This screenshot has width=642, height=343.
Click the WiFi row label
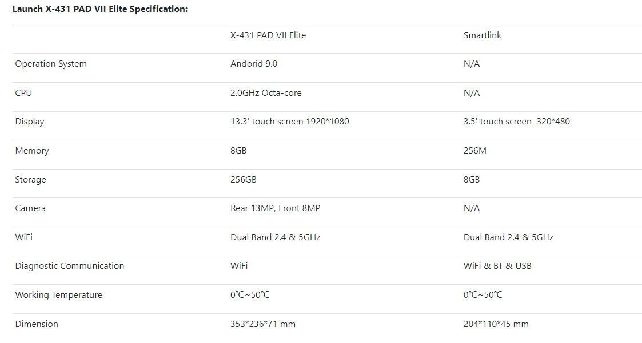pos(24,237)
